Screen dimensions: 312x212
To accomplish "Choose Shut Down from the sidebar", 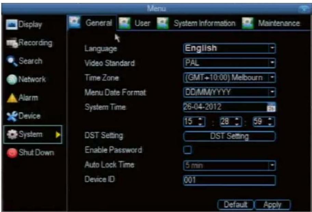I will pyautogui.click(x=30, y=153).
